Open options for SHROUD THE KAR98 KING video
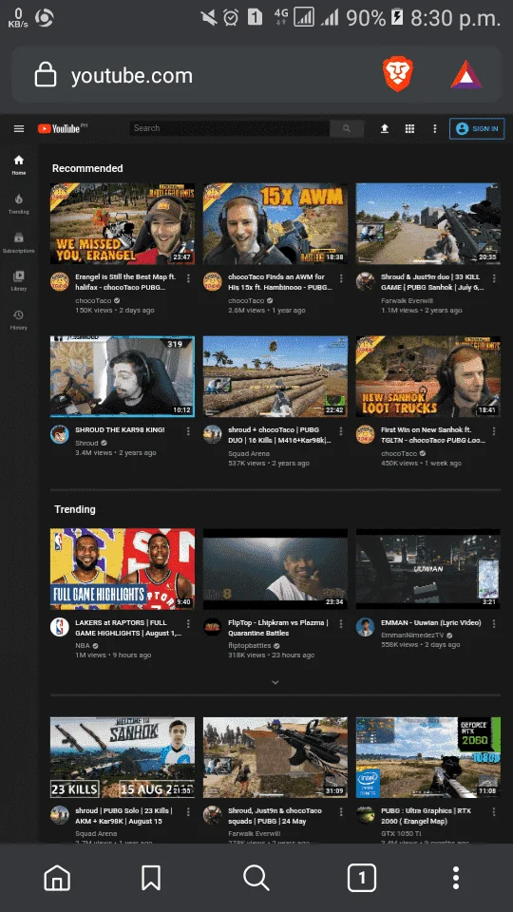 pos(188,431)
